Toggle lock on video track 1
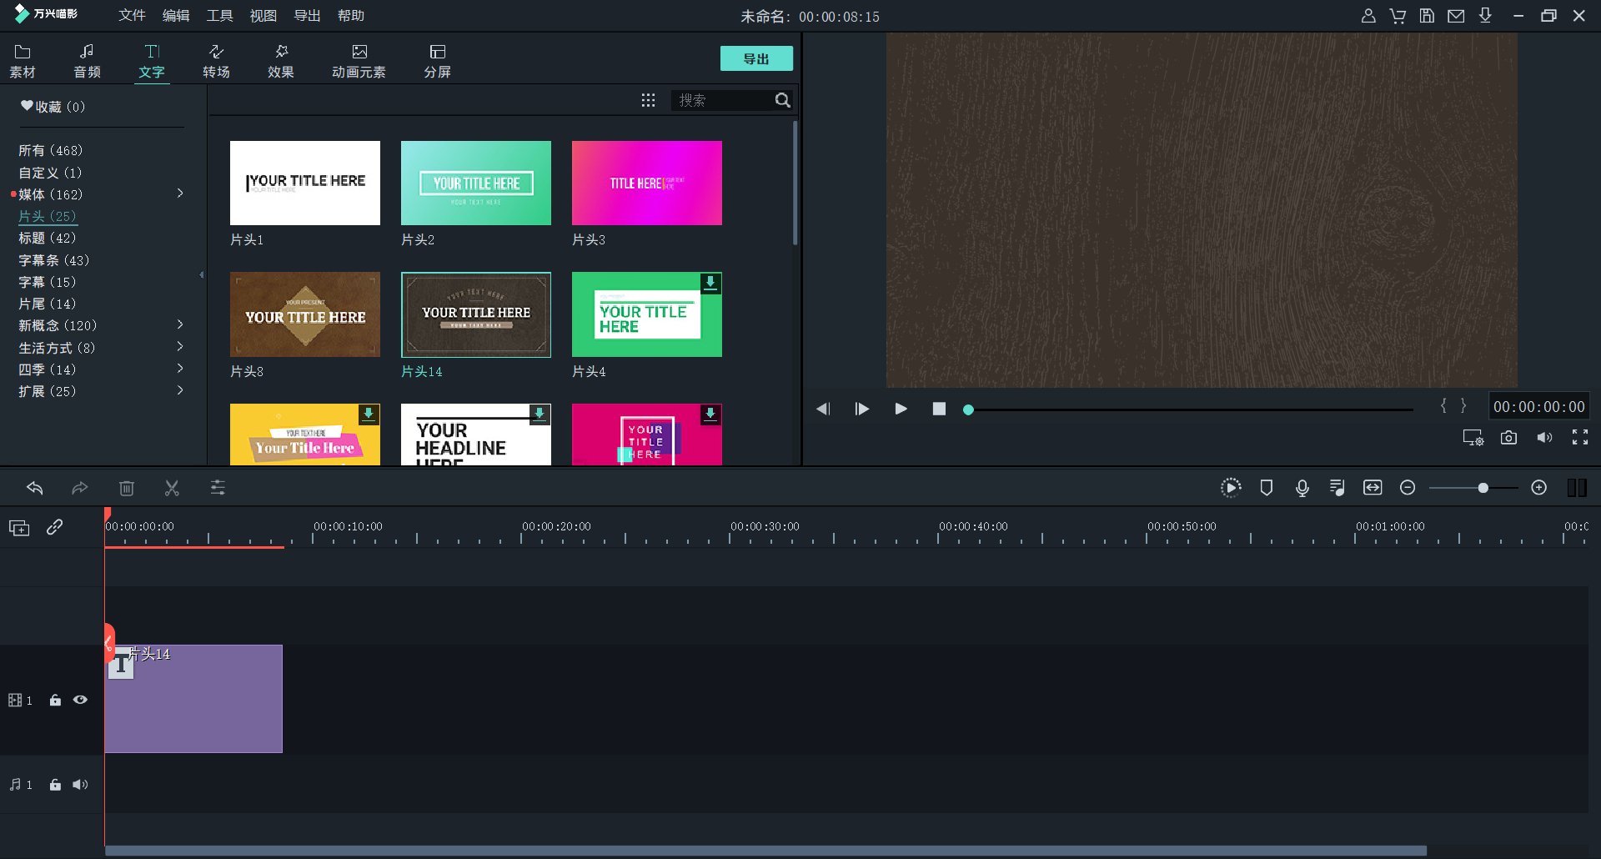Viewport: 1601px width, 859px height. point(55,701)
